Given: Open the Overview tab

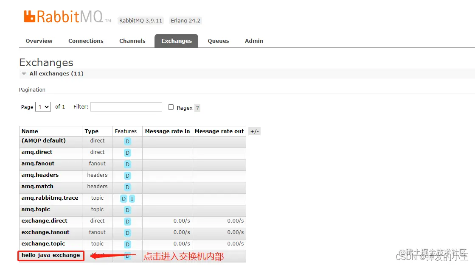Looking at the screenshot, I should coord(39,41).
